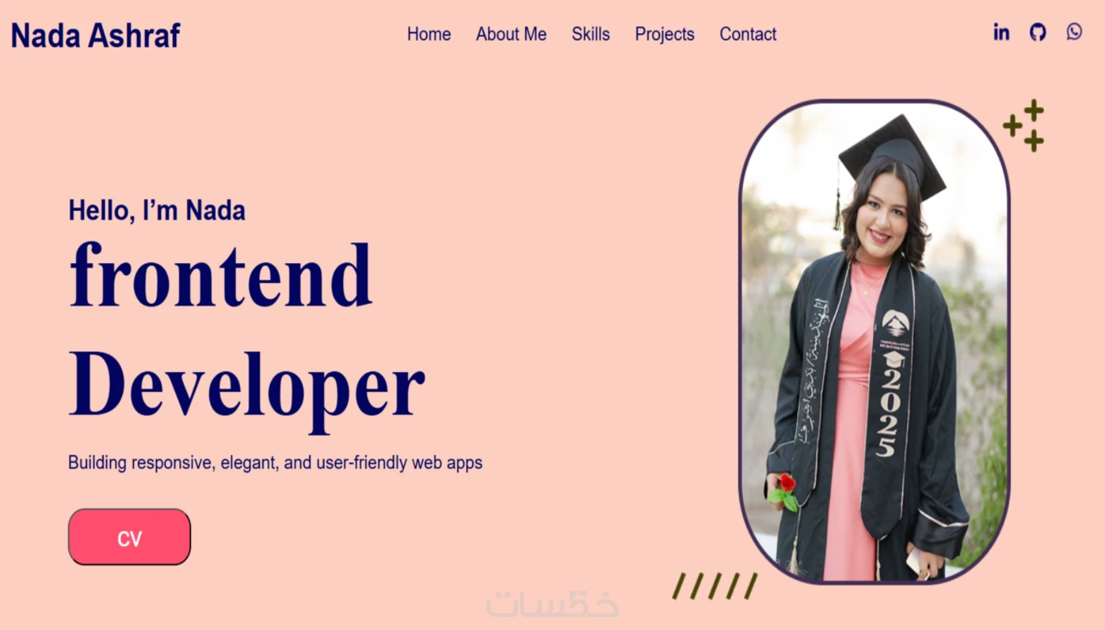Viewport: 1105px width, 630px height.
Task: Click the "Hello, I'm Nada" greeting
Action: [x=157, y=210]
